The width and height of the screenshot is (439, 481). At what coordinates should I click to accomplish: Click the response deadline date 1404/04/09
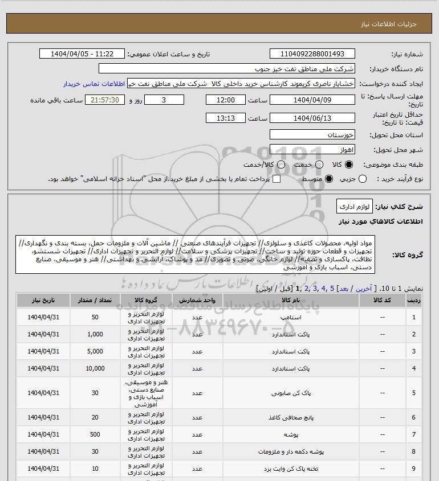click(312, 100)
